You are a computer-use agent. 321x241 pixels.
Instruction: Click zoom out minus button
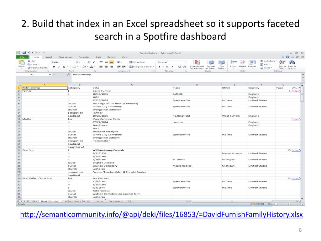click(x=276, y=204)
